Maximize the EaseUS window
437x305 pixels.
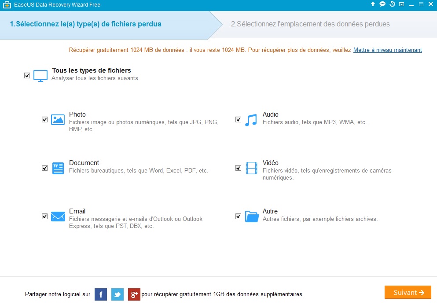(421, 4)
